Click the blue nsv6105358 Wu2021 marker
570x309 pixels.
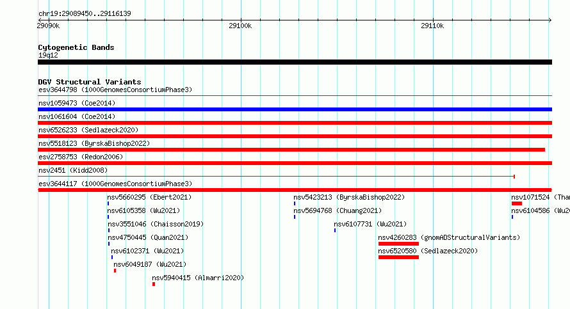[x=108, y=217]
